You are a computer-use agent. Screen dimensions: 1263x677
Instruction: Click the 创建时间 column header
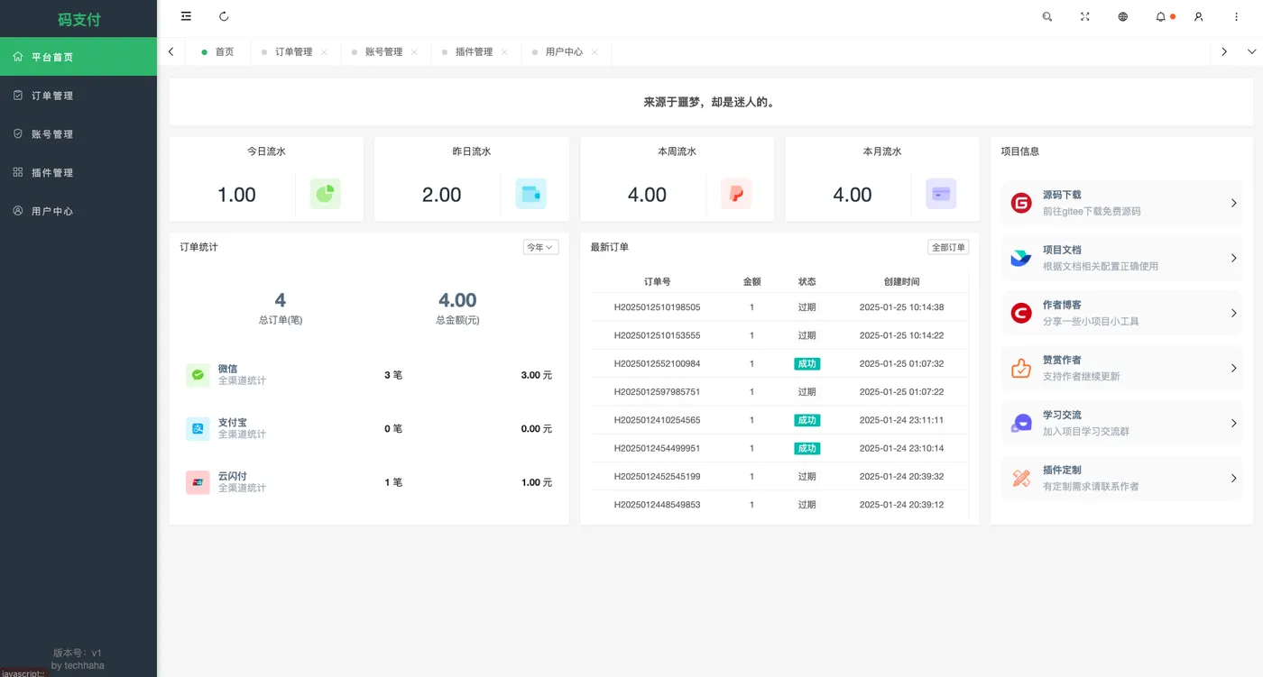click(901, 281)
